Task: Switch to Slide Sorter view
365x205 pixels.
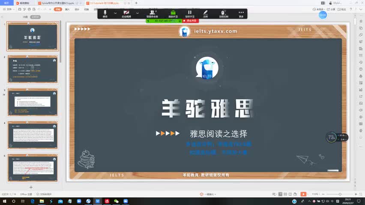Action: coord(285,194)
